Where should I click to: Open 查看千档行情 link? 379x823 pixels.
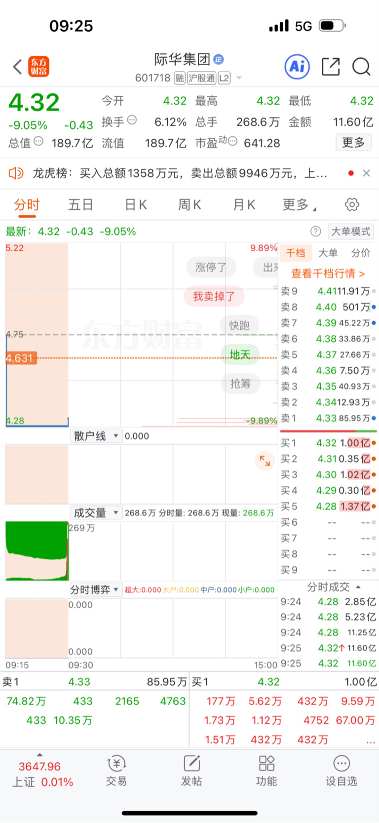coord(328,273)
